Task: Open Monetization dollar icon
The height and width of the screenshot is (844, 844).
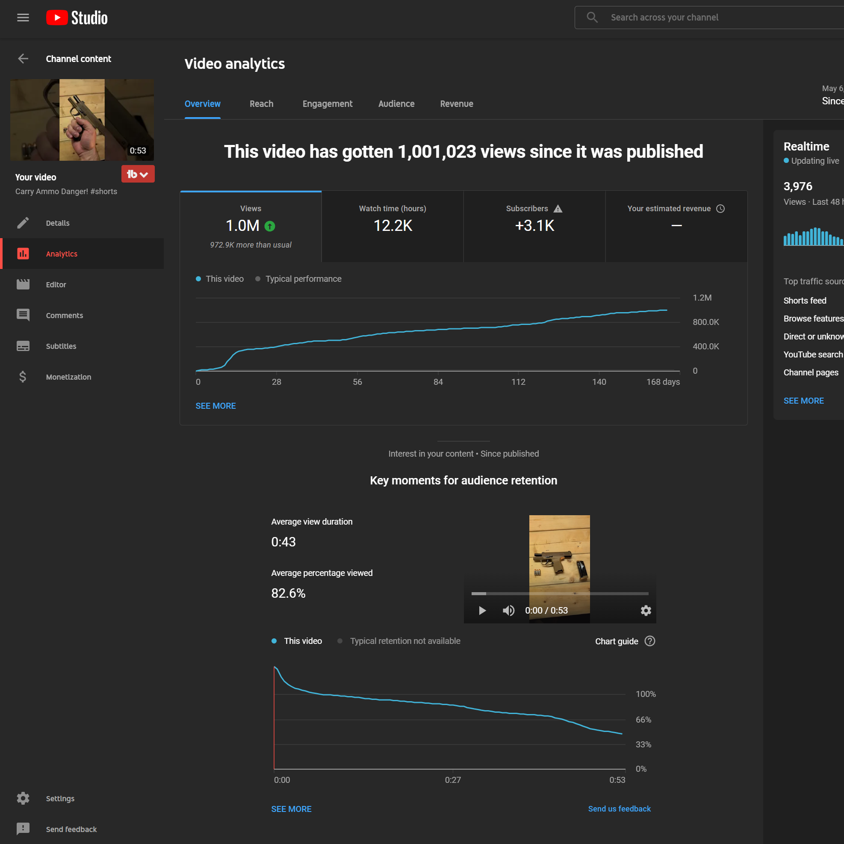Action: pyautogui.click(x=23, y=377)
